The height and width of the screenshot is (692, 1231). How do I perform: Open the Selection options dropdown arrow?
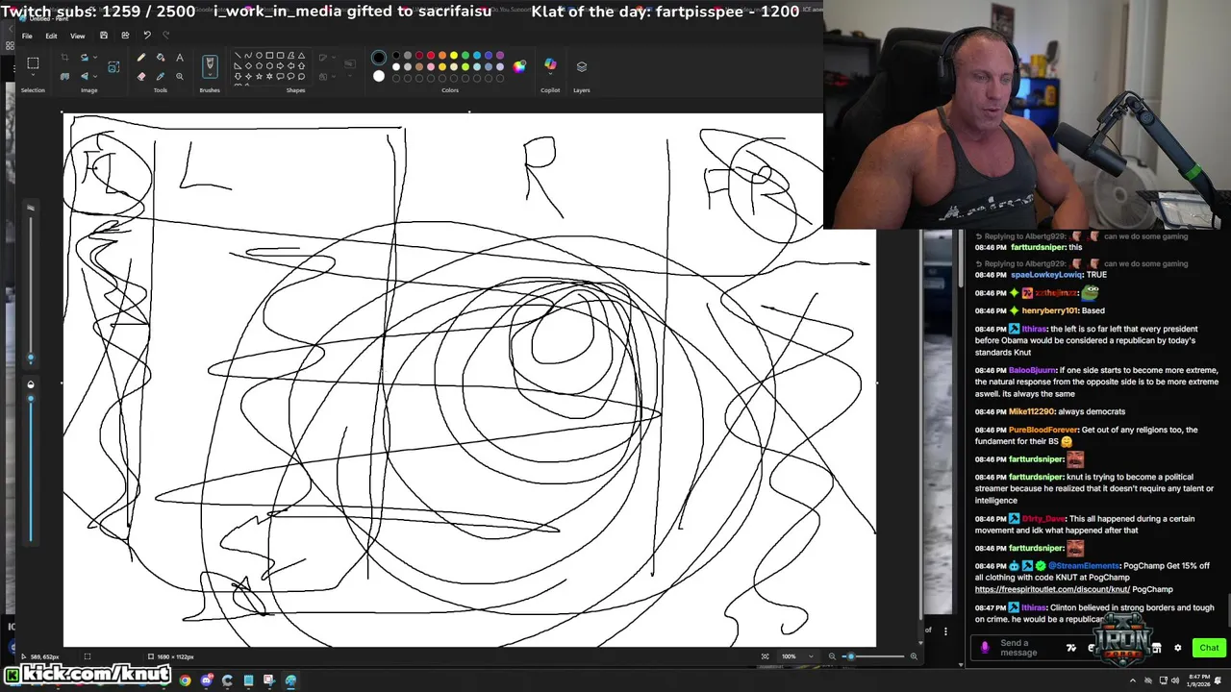pyautogui.click(x=33, y=75)
